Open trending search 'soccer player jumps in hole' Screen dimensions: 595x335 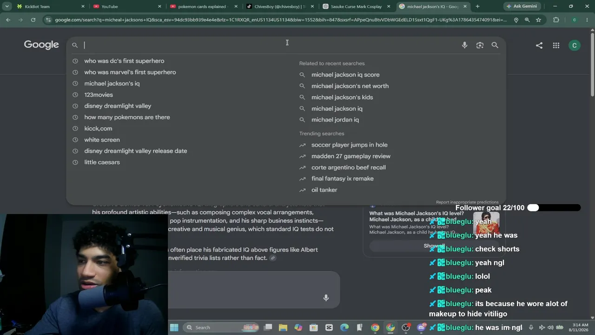pyautogui.click(x=350, y=145)
